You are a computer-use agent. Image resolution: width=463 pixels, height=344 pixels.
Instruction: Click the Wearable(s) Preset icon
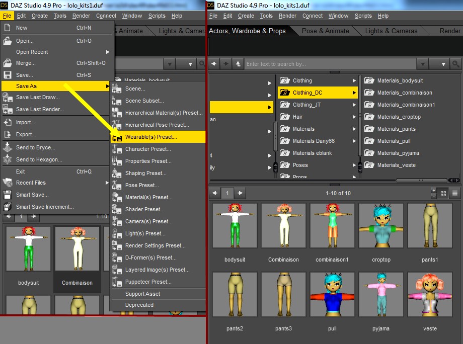117,137
